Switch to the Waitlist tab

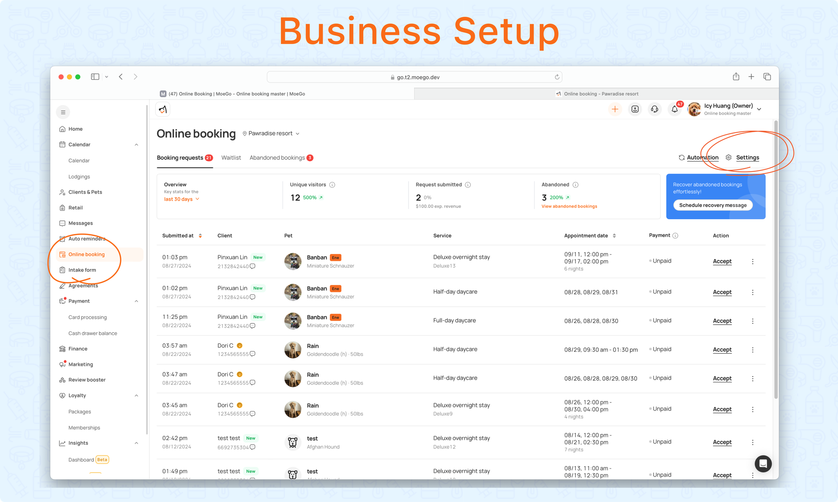pos(231,158)
